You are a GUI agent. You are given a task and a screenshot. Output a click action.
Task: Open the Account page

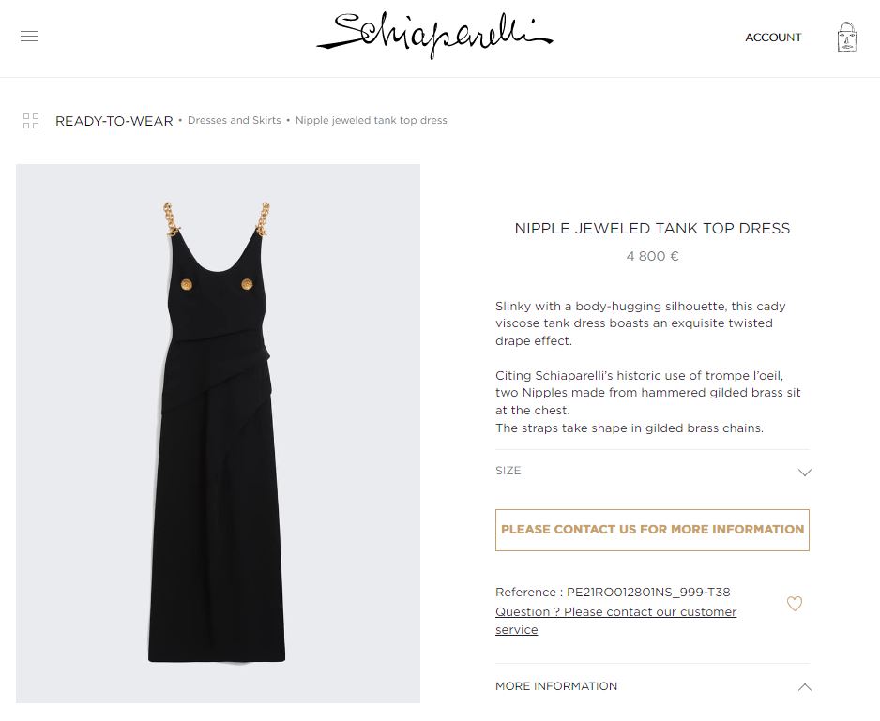[x=773, y=37]
